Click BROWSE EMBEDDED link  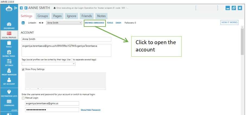pos(94,23)
